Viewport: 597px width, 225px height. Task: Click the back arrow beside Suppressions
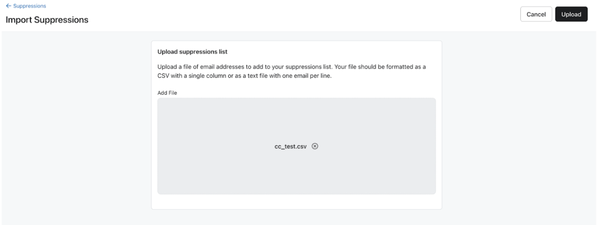[x=8, y=6]
